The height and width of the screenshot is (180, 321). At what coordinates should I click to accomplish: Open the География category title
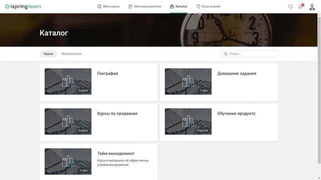tap(107, 73)
